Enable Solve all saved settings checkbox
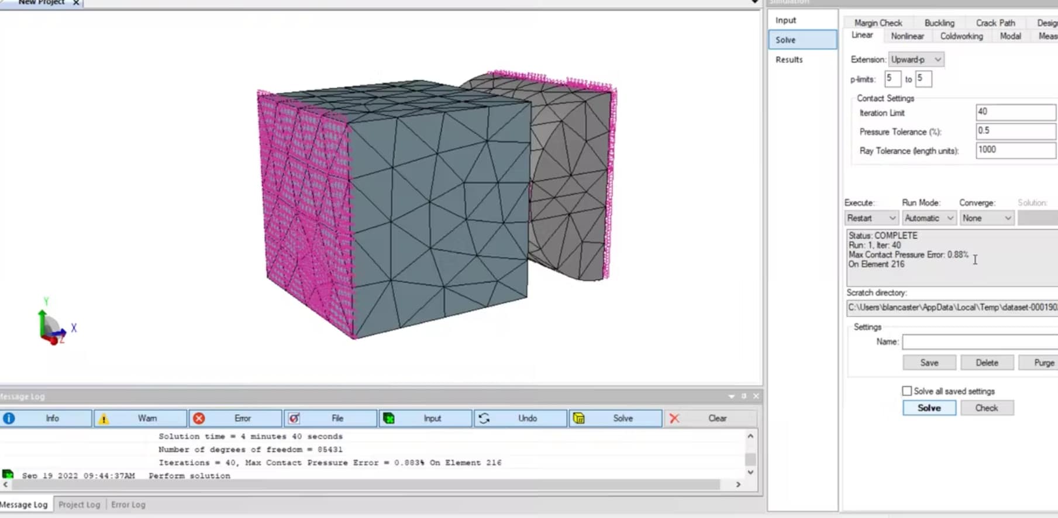 coord(907,391)
